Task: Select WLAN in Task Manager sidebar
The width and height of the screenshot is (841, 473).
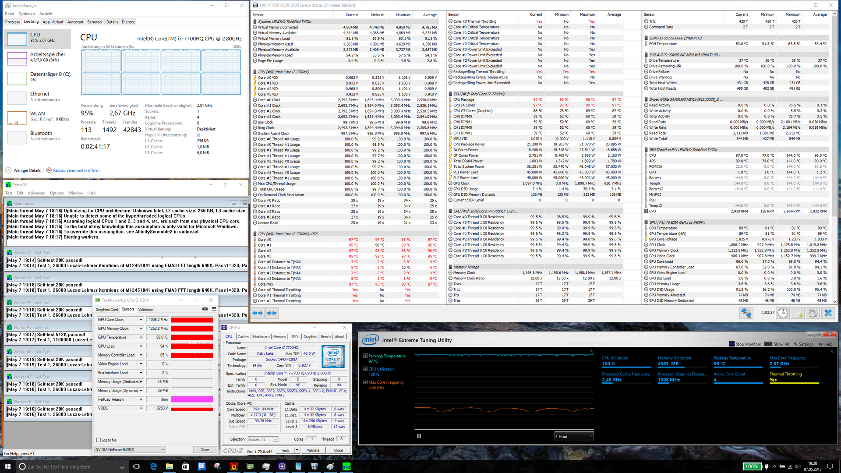Action: 39,116
